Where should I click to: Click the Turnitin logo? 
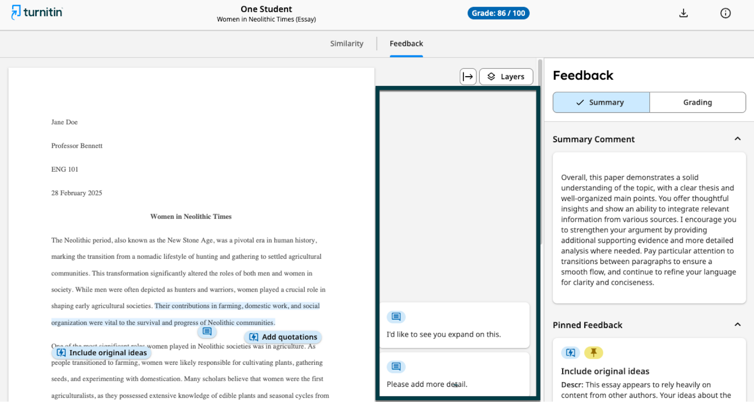(x=37, y=12)
